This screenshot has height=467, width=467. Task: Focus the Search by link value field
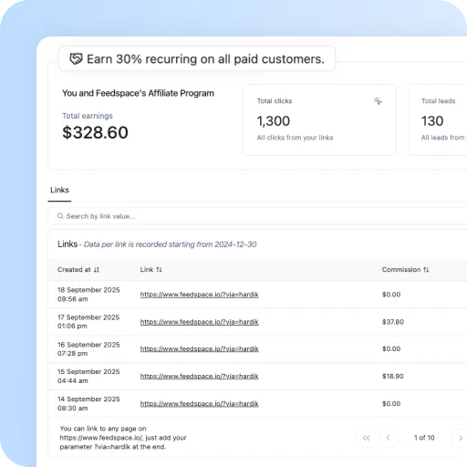point(257,216)
